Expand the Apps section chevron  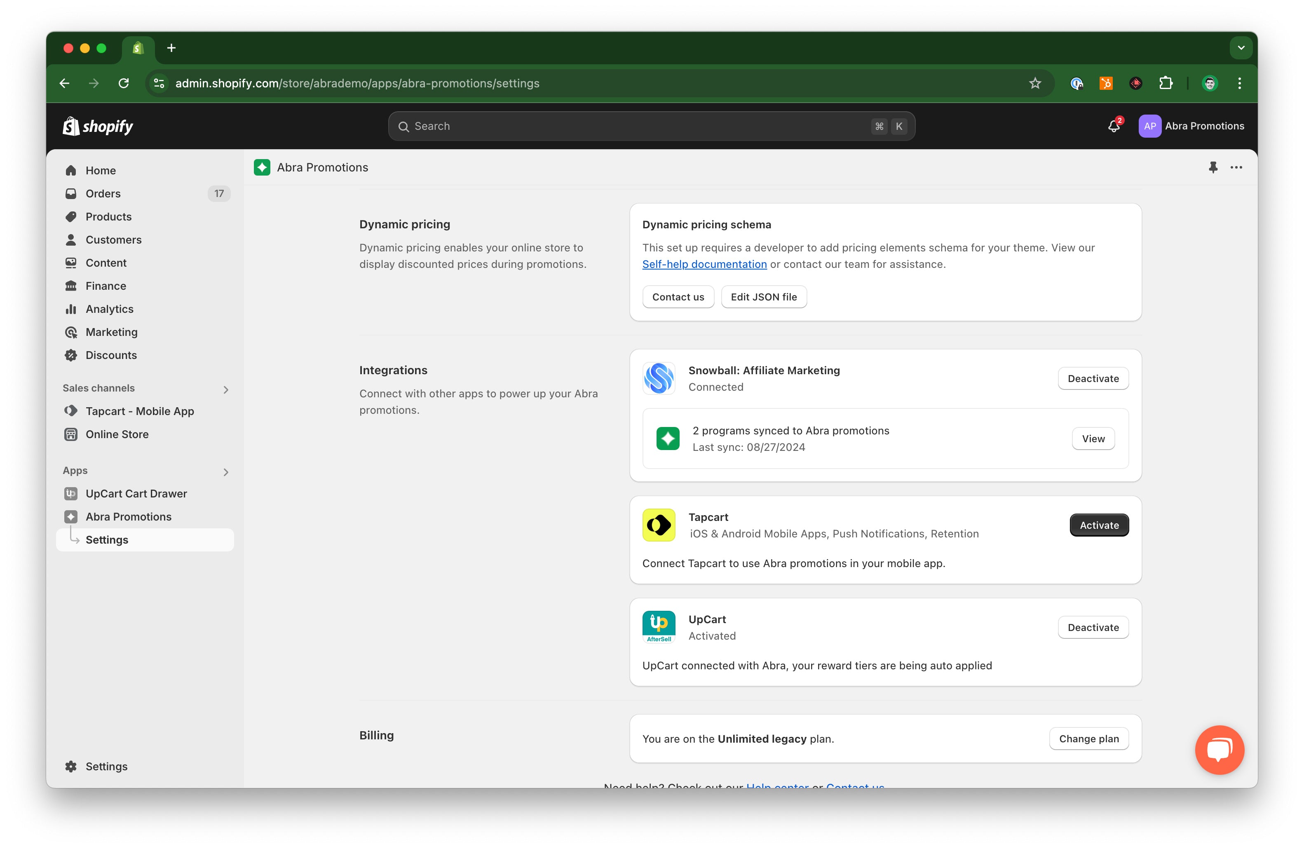(226, 472)
